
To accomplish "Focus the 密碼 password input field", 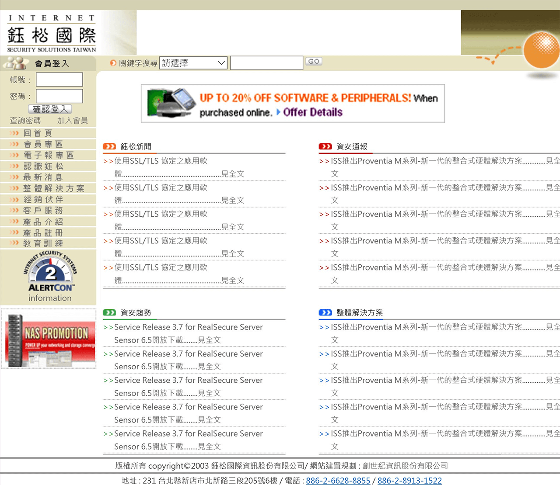I will 59,96.
